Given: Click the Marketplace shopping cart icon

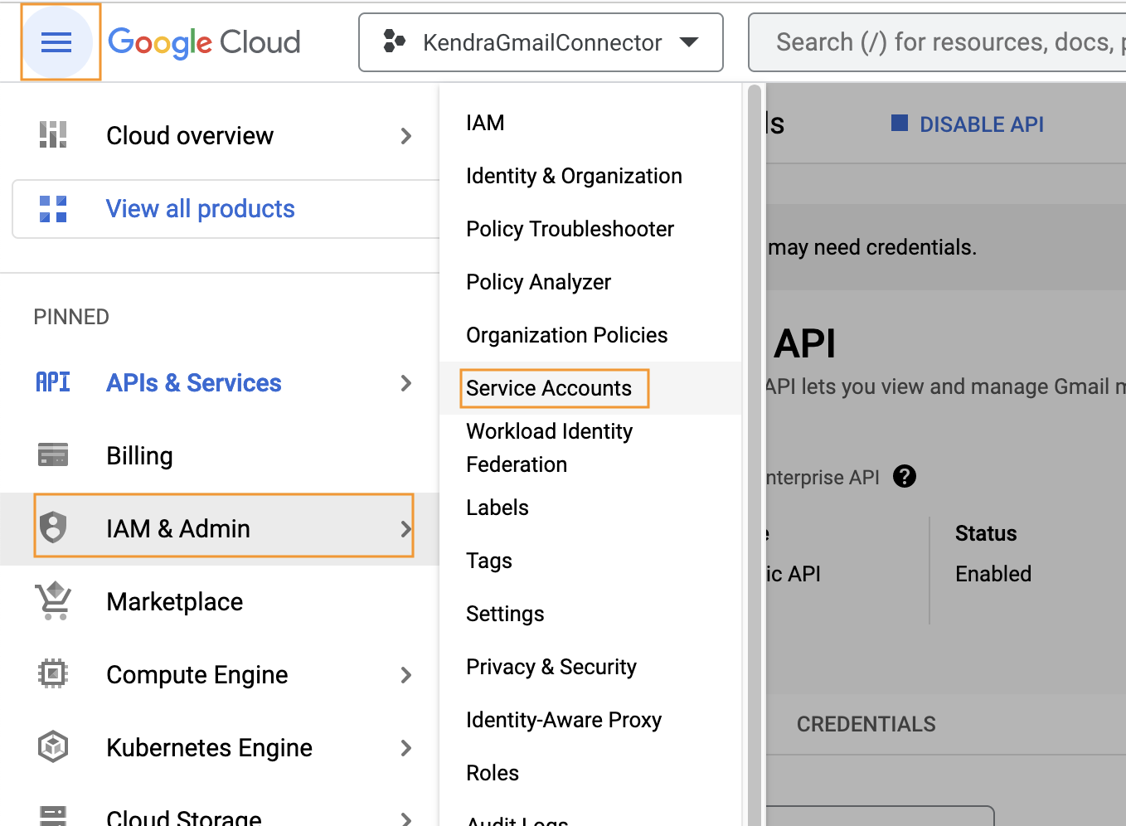Looking at the screenshot, I should (x=53, y=601).
